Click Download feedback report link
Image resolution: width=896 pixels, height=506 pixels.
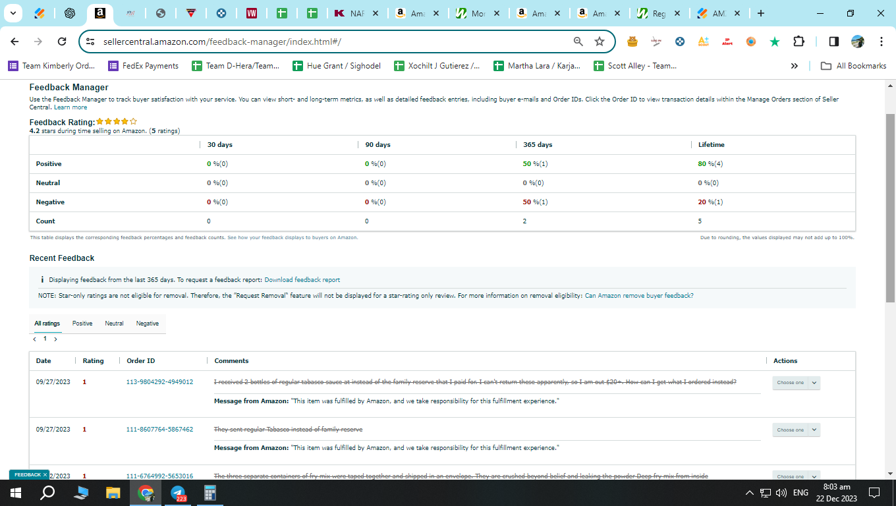pyautogui.click(x=302, y=280)
